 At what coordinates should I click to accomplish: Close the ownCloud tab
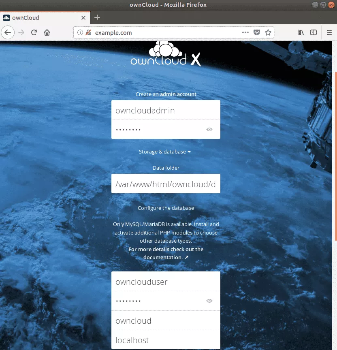coord(83,18)
